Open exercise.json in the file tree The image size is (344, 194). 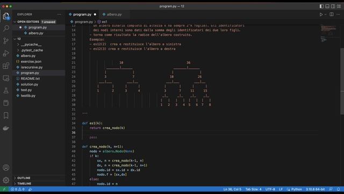click(x=31, y=61)
